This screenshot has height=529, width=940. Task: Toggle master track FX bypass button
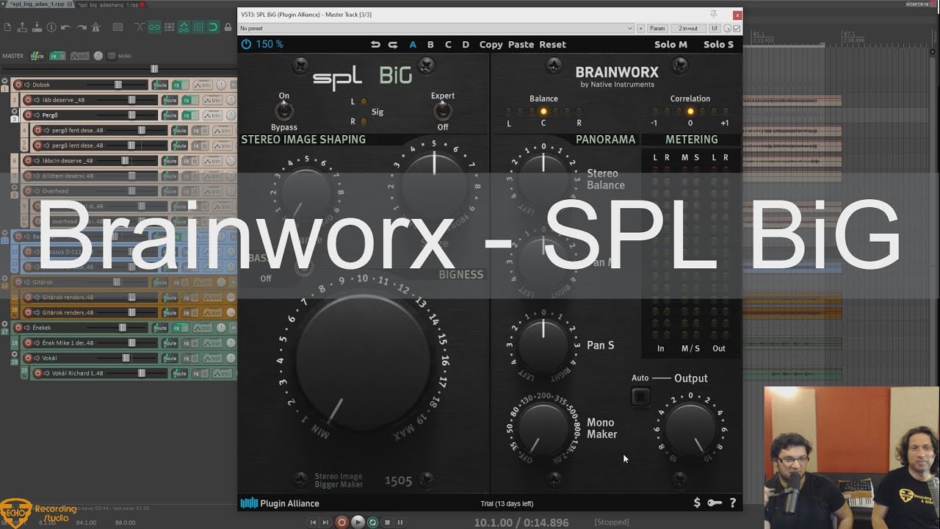62,56
